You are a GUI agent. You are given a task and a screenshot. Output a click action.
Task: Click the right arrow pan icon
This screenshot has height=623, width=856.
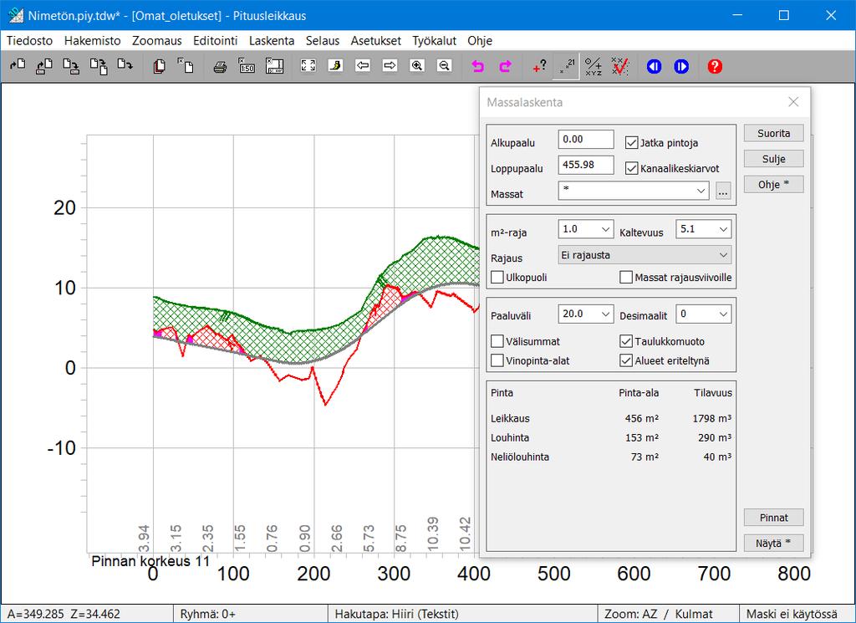[x=390, y=66]
